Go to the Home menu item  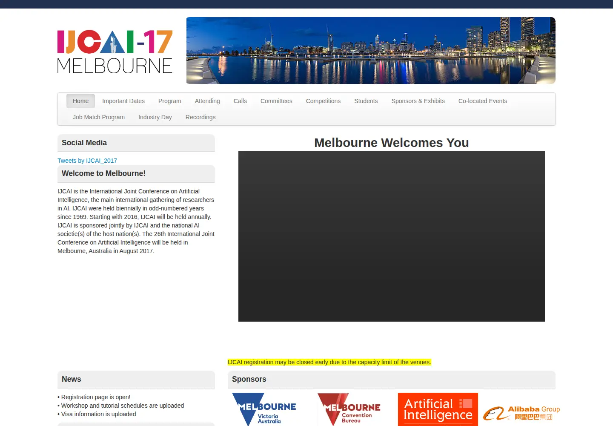tap(80, 101)
